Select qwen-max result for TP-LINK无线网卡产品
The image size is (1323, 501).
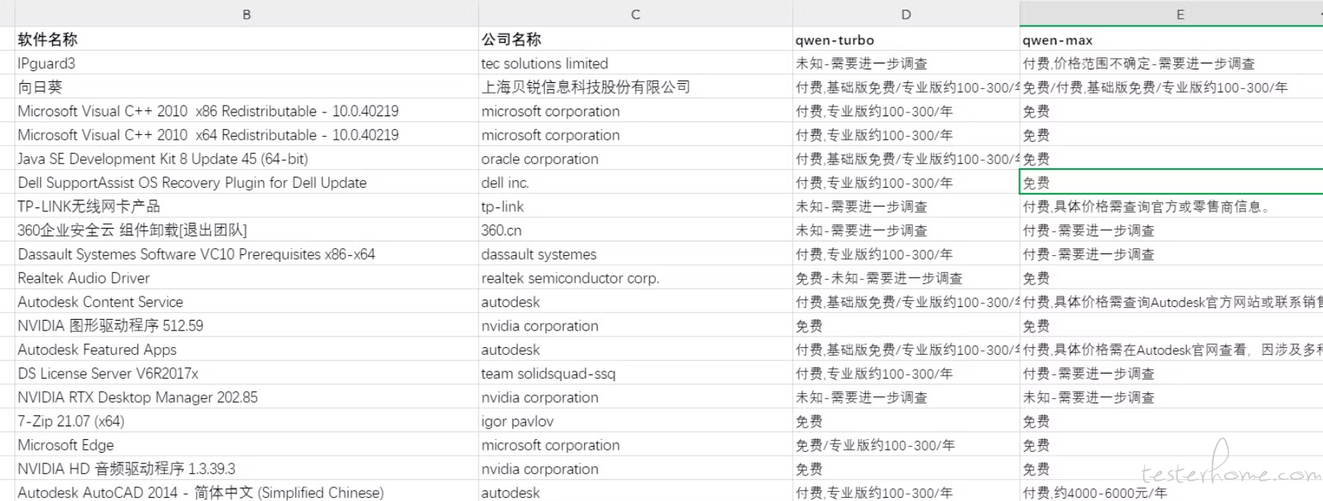tap(1171, 206)
